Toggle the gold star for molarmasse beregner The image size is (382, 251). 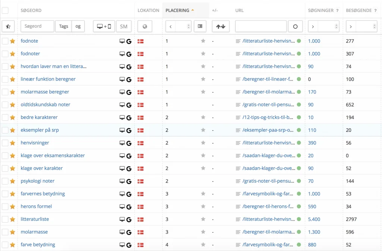pyautogui.click(x=13, y=92)
